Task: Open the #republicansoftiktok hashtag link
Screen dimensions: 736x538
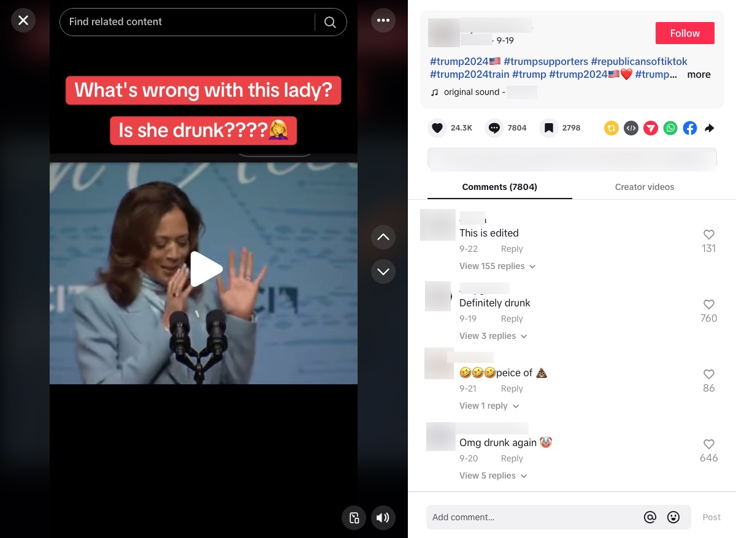Action: (x=638, y=61)
